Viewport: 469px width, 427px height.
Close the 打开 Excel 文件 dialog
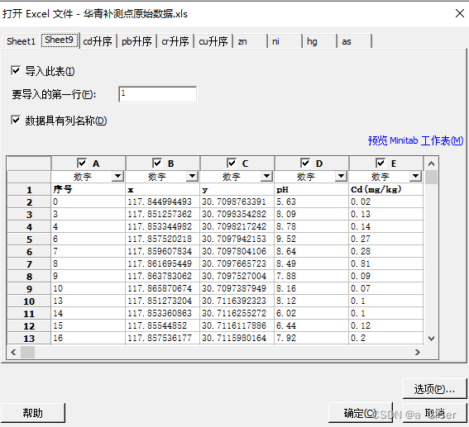click(460, 13)
